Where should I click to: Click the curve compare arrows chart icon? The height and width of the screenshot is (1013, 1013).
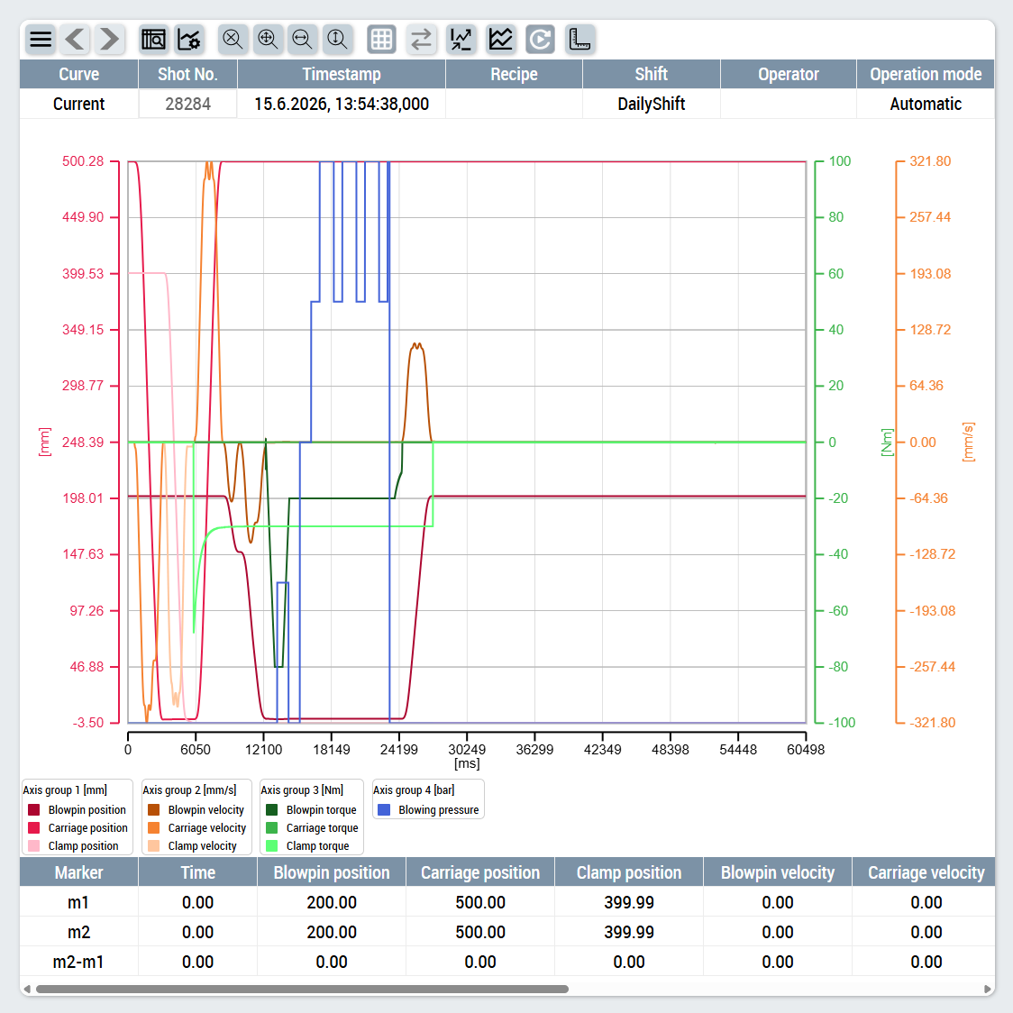point(461,40)
